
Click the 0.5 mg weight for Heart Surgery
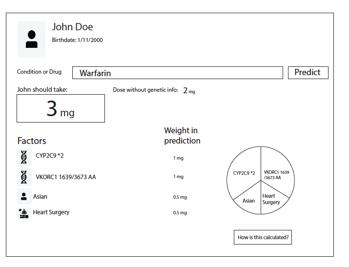[x=180, y=213]
